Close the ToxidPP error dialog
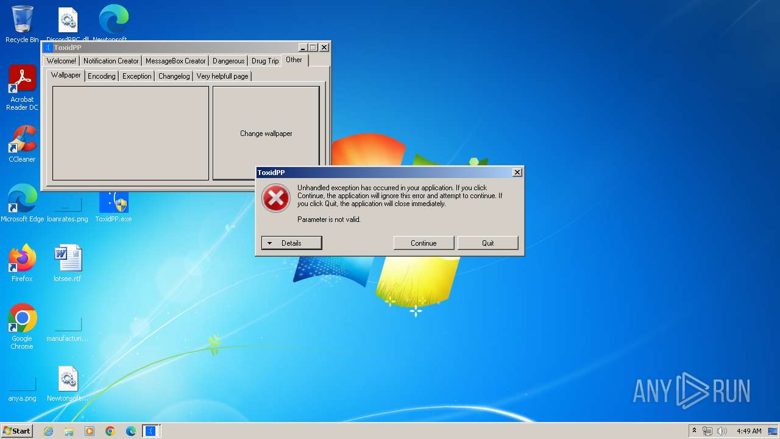780x439 pixels. [x=517, y=173]
